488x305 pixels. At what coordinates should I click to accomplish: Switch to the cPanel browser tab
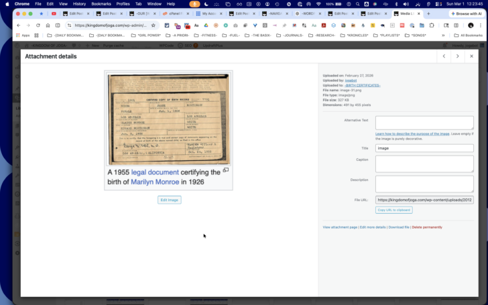tap(175, 13)
